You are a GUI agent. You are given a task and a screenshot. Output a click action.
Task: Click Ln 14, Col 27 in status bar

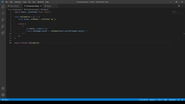tap(143, 100)
